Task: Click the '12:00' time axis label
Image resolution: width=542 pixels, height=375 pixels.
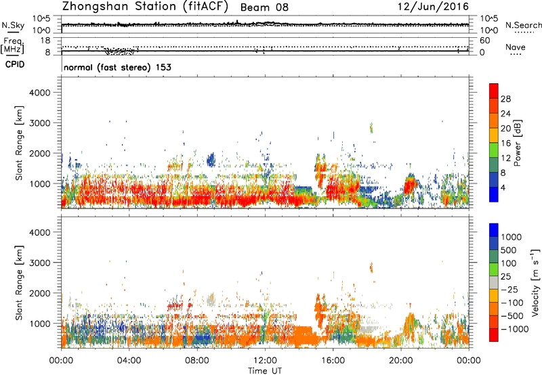Action: 265,361
